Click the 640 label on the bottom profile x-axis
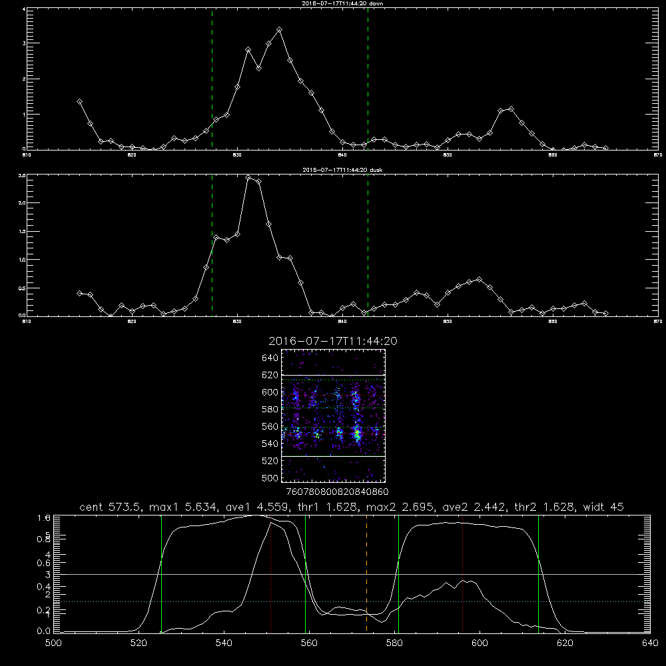666x666 pixels. pyautogui.click(x=650, y=643)
